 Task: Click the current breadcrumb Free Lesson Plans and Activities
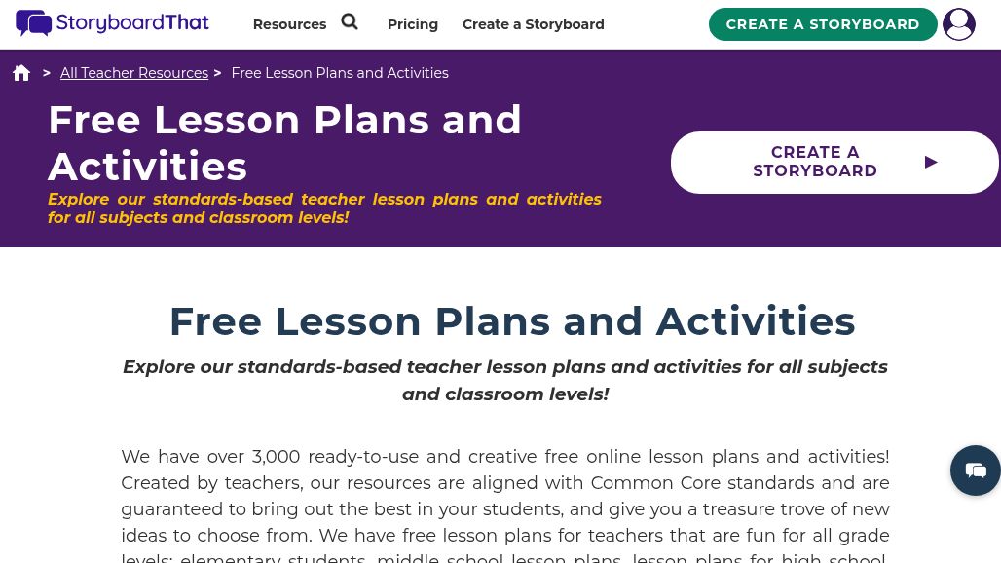click(x=340, y=73)
